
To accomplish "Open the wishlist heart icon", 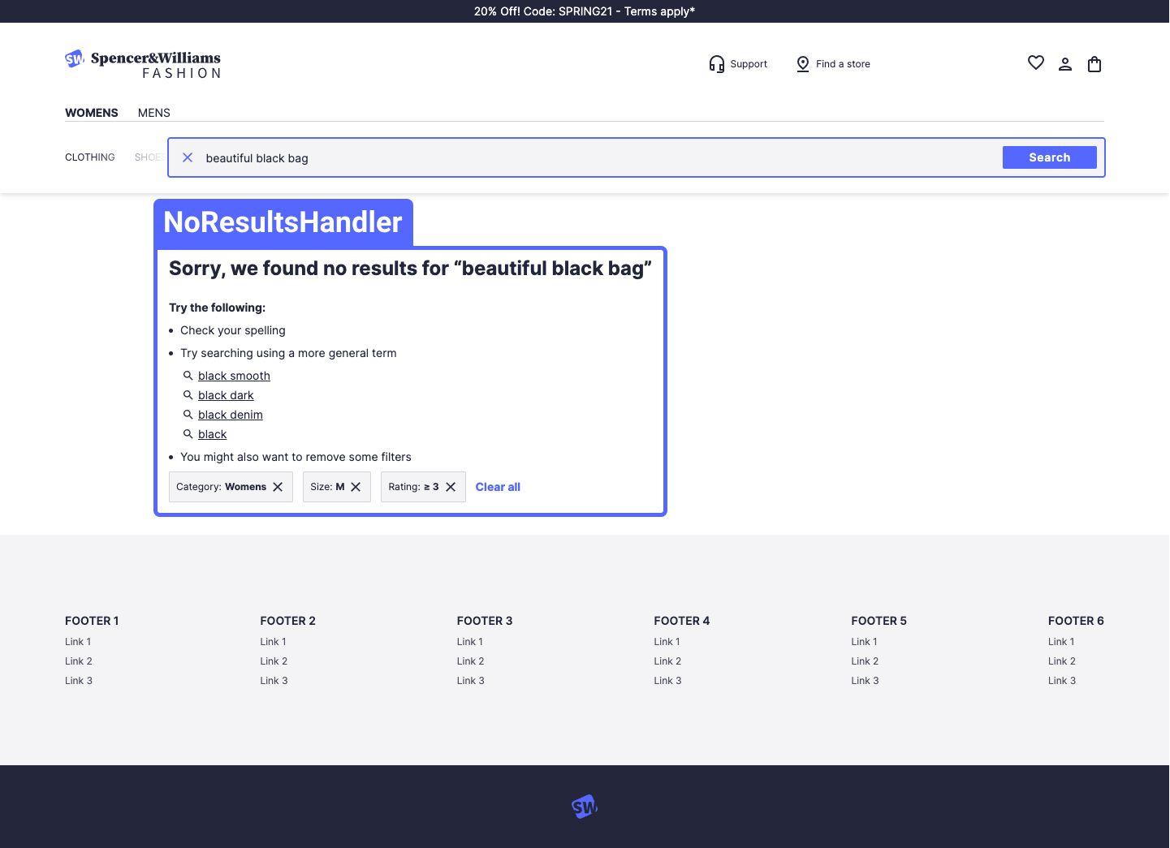I will tap(1036, 63).
